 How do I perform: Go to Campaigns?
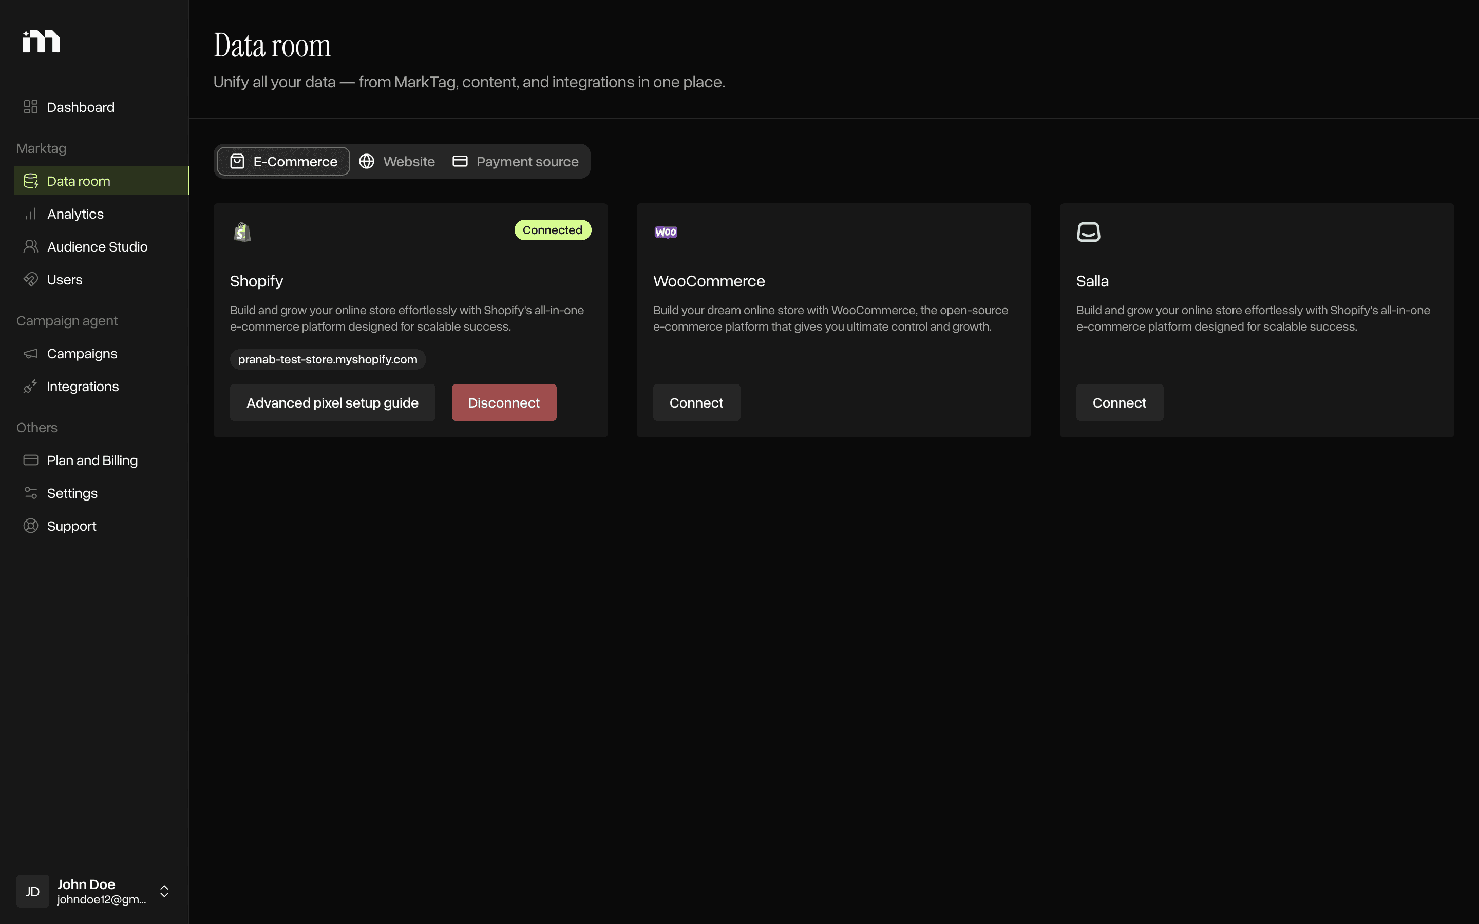point(102,354)
